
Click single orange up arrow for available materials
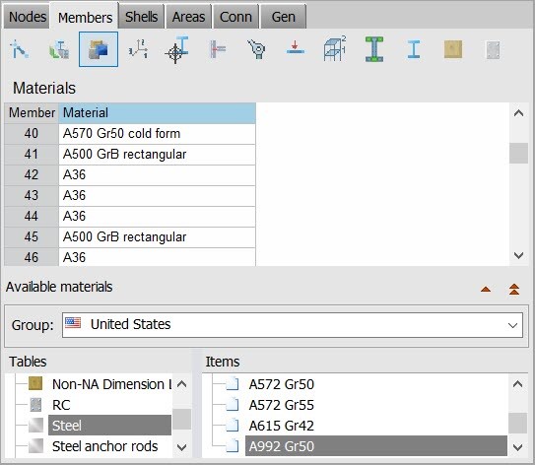point(486,290)
